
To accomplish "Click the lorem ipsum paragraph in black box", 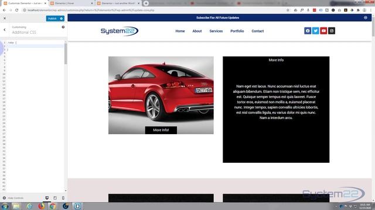I will (x=276, y=102).
